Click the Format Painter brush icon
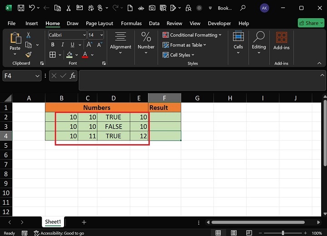This screenshot has width=327, height=236. click(x=28, y=55)
